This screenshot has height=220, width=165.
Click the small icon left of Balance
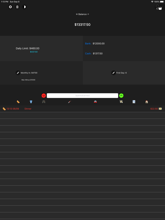coord(77,14)
